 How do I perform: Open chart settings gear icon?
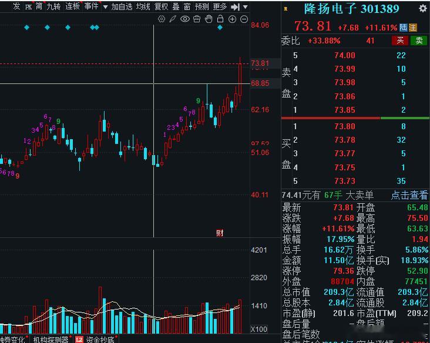pyautogui.click(x=162, y=19)
